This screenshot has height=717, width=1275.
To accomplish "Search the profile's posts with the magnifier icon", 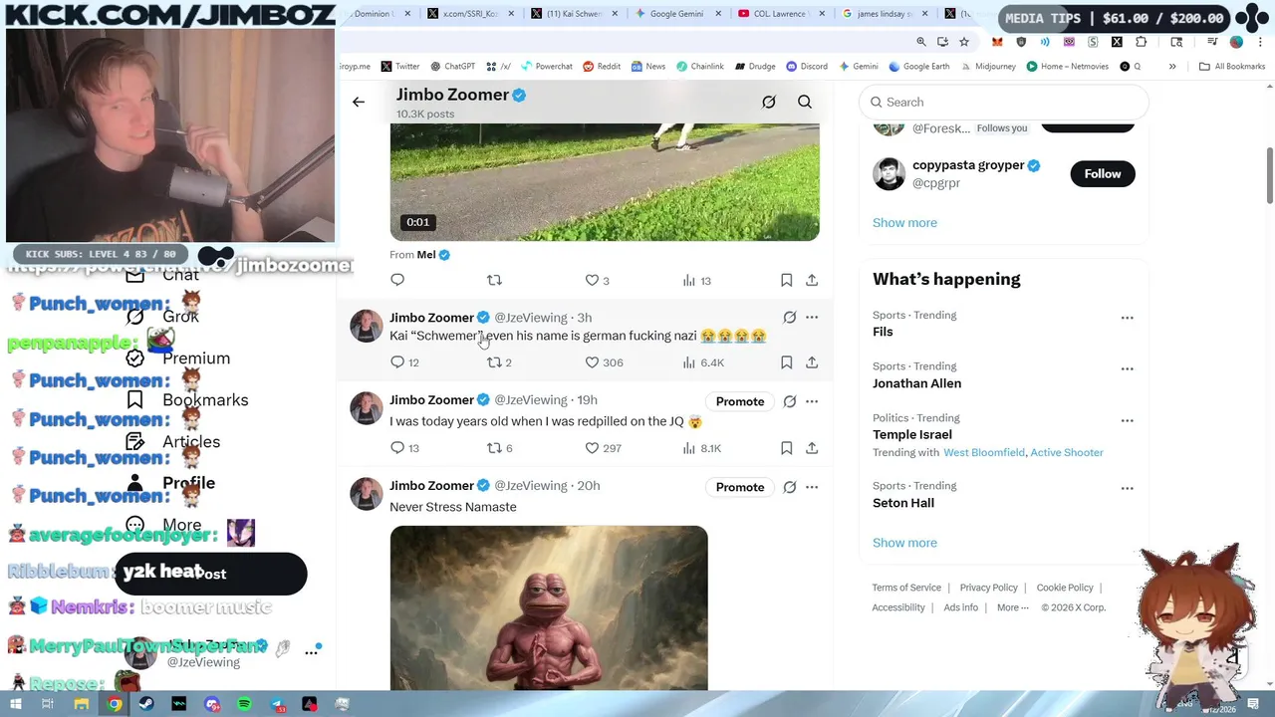I will pyautogui.click(x=805, y=102).
